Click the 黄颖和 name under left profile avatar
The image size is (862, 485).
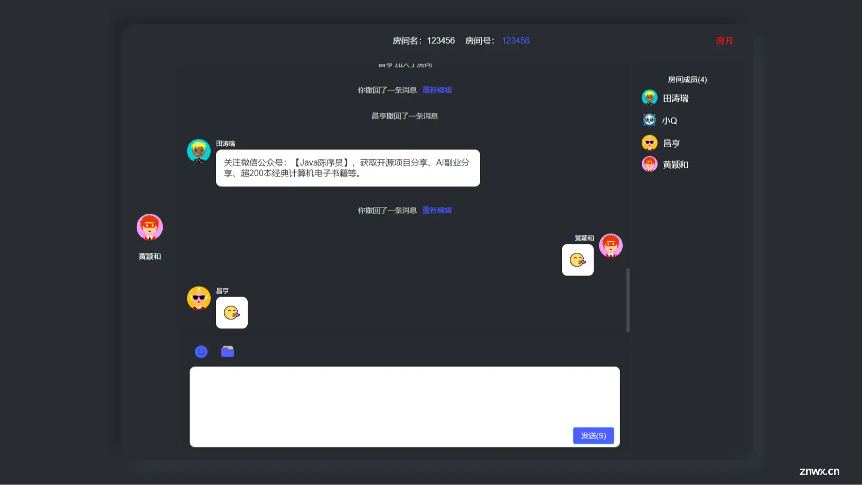coord(150,256)
